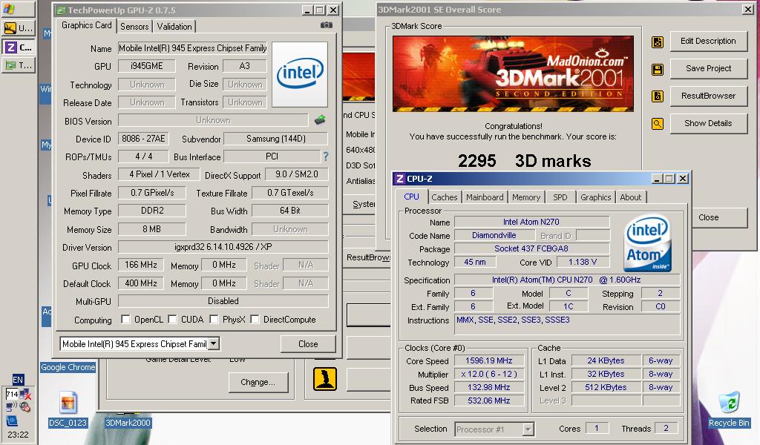Open the Processor #1 selection dropdown
This screenshot has width=760, height=445.
(x=528, y=429)
